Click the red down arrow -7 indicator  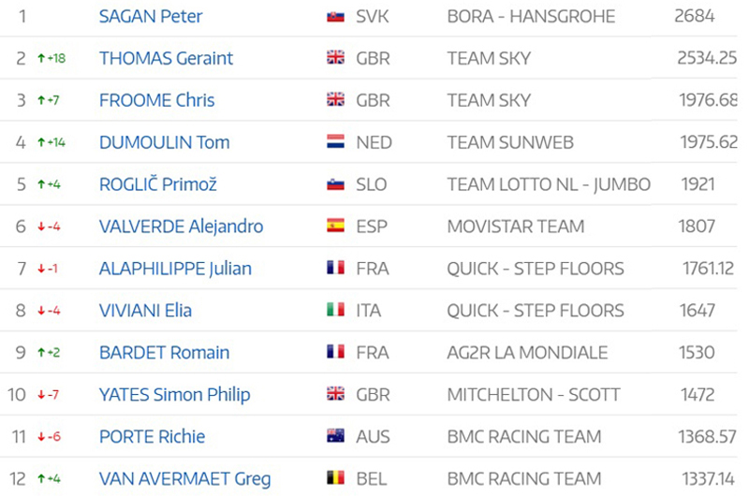[49, 394]
